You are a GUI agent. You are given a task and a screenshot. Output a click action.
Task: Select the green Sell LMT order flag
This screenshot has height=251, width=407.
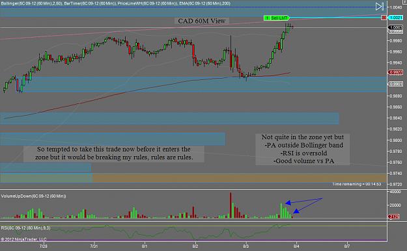pyautogui.click(x=277, y=18)
